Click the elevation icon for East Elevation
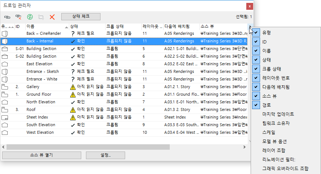This screenshot has height=174, width=321. (5, 64)
